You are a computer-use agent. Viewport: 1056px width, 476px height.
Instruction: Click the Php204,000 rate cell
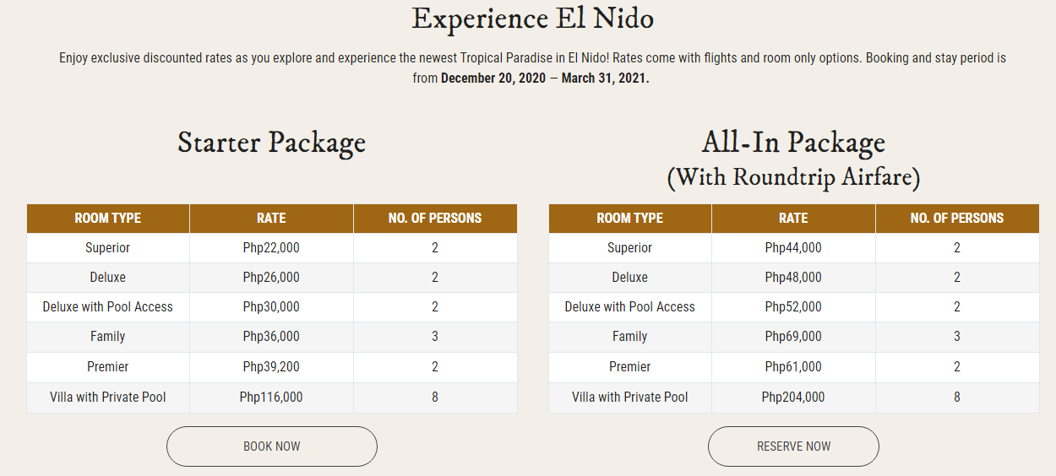tap(793, 397)
